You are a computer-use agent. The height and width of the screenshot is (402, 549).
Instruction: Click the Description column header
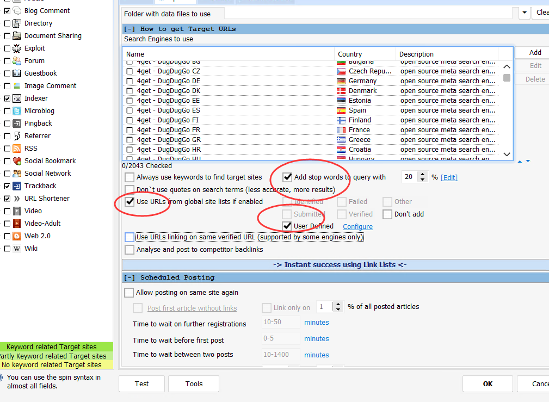tap(447, 54)
